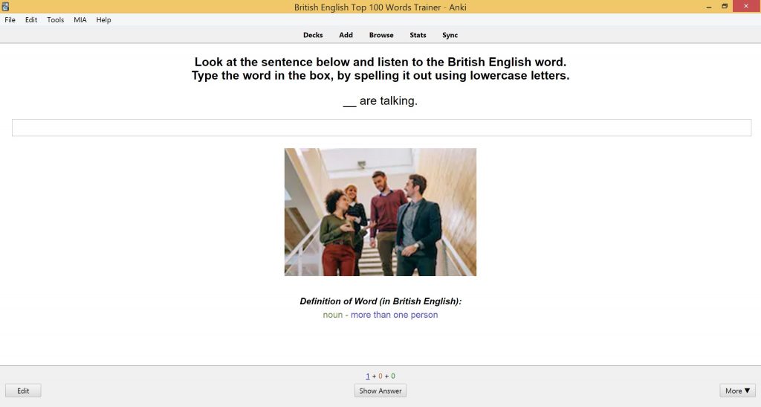Open the MIA menu
Viewport: 761px width, 407px height.
tap(80, 20)
